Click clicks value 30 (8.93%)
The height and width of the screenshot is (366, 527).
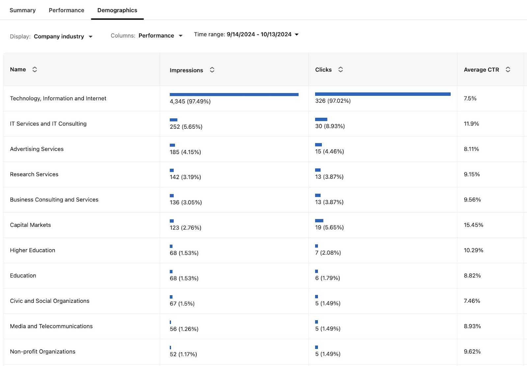pos(330,126)
